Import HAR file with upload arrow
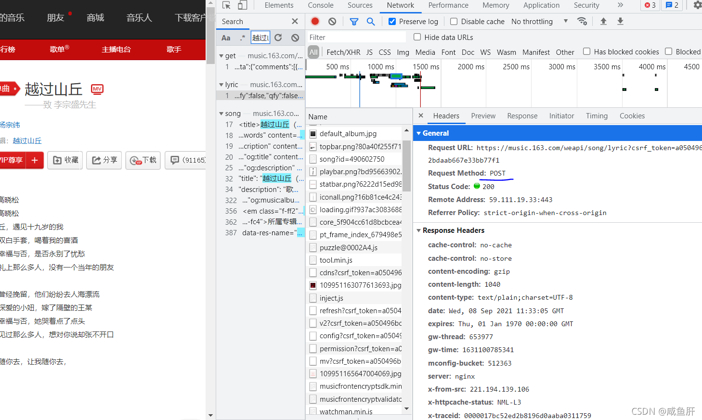 tap(603, 21)
